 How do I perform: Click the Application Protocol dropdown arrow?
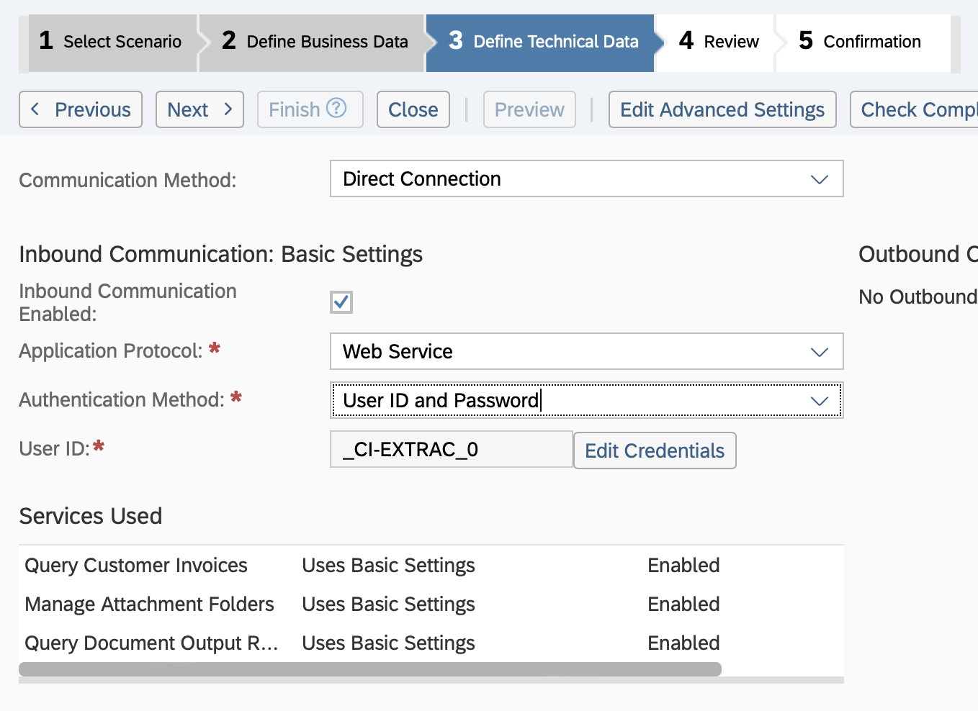click(x=819, y=352)
